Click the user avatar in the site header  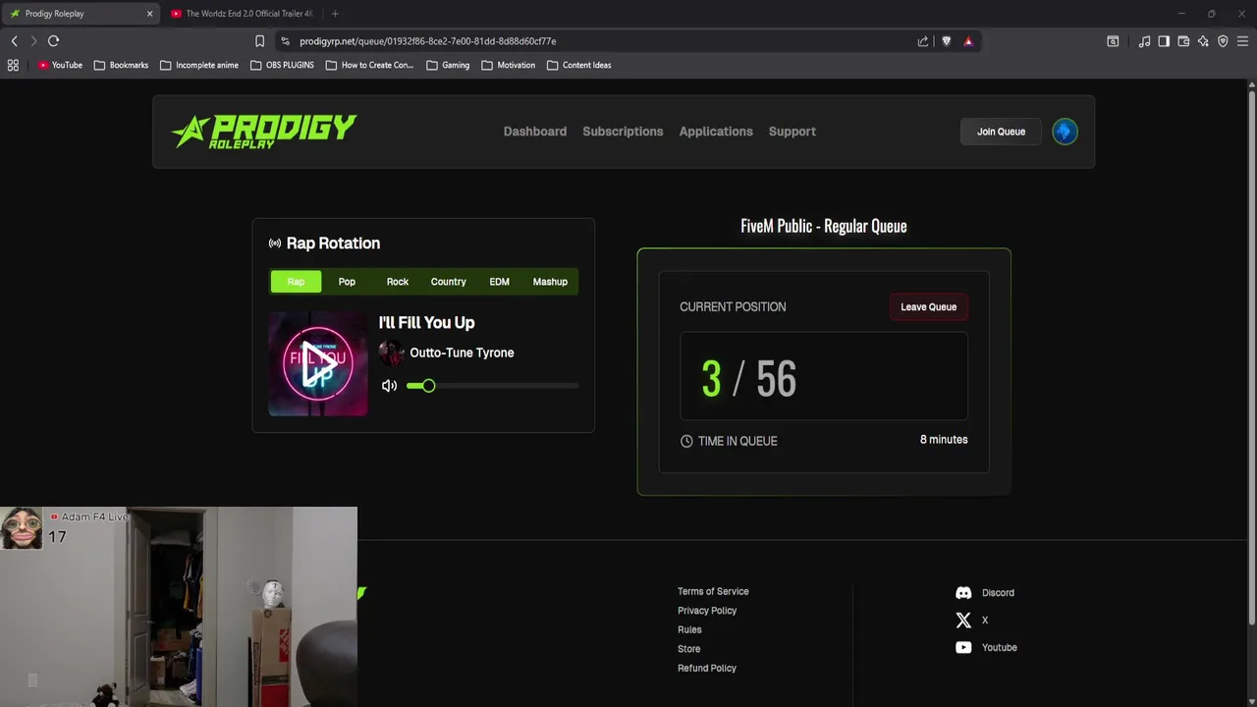click(1065, 132)
